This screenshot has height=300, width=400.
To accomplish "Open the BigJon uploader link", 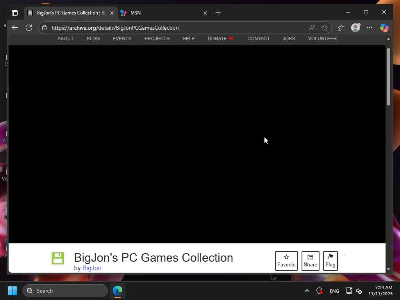I will [92, 268].
